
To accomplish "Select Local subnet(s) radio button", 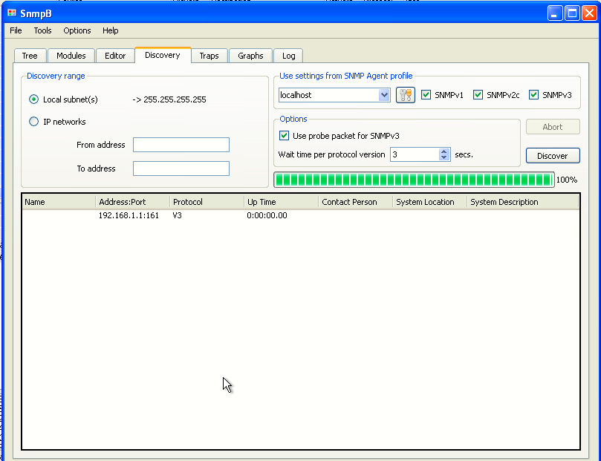I will (x=33, y=99).
